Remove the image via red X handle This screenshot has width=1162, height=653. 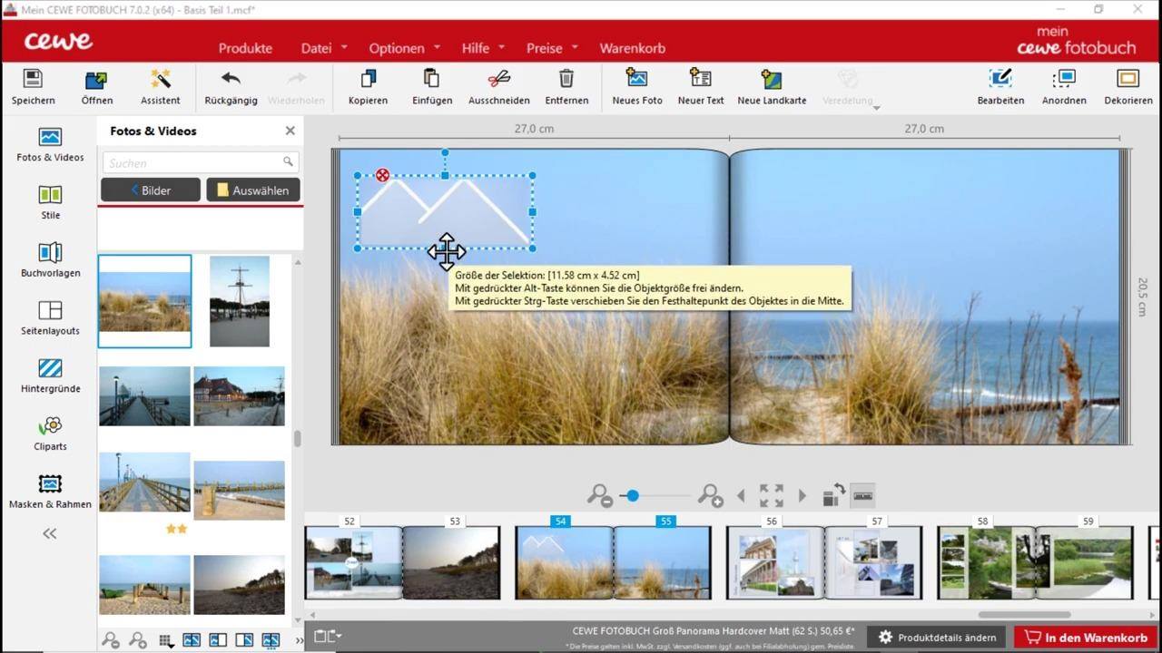click(382, 175)
